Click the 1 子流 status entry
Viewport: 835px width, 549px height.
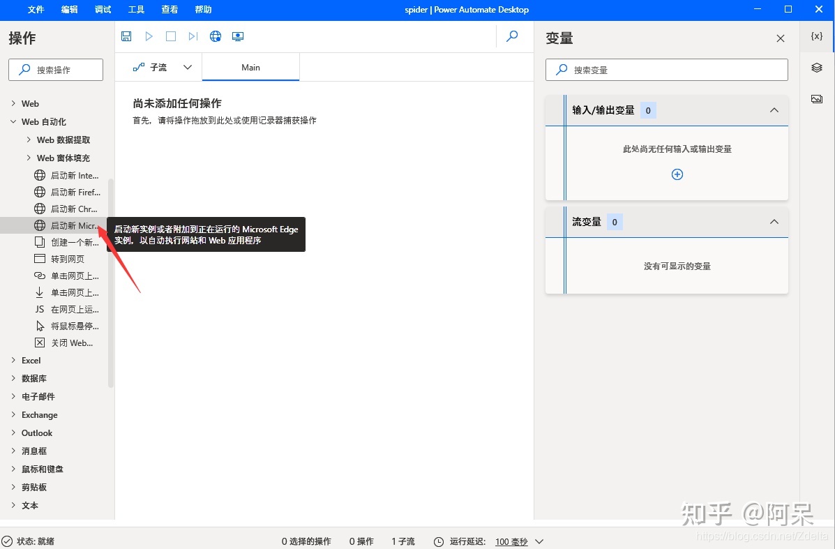point(403,541)
